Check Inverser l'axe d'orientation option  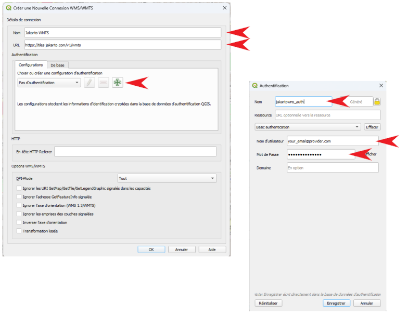(x=19, y=222)
